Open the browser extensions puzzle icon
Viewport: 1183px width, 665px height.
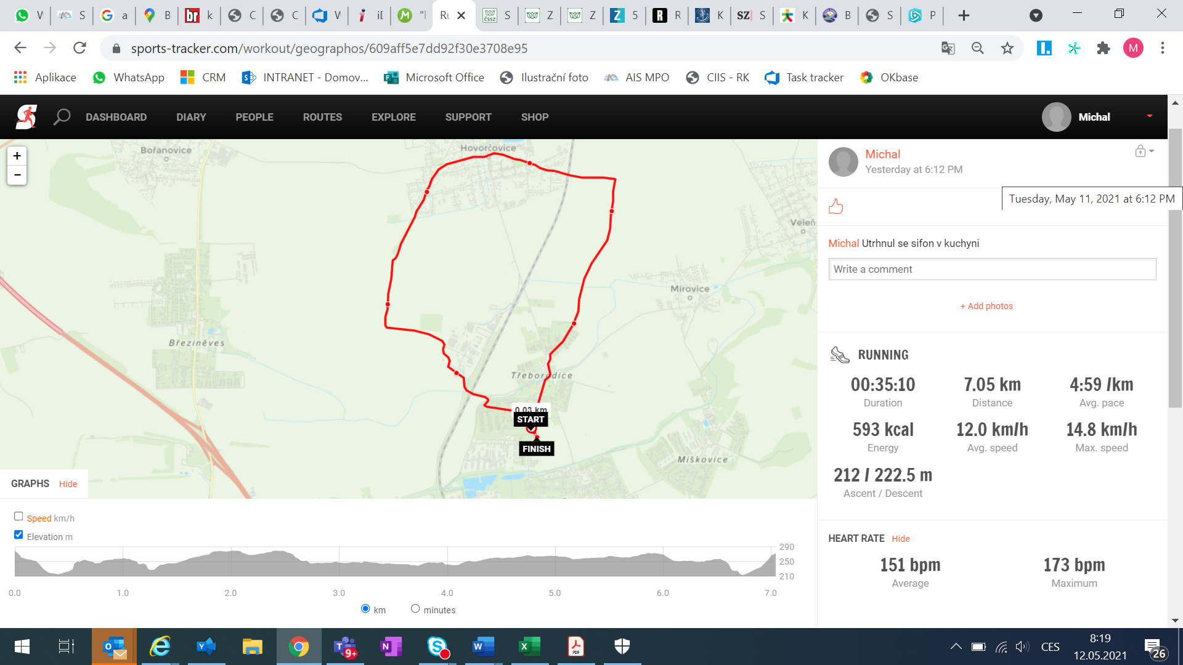point(1104,48)
